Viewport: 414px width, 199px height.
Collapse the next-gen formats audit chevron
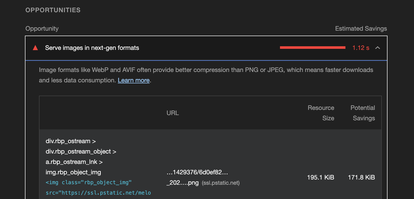point(378,48)
